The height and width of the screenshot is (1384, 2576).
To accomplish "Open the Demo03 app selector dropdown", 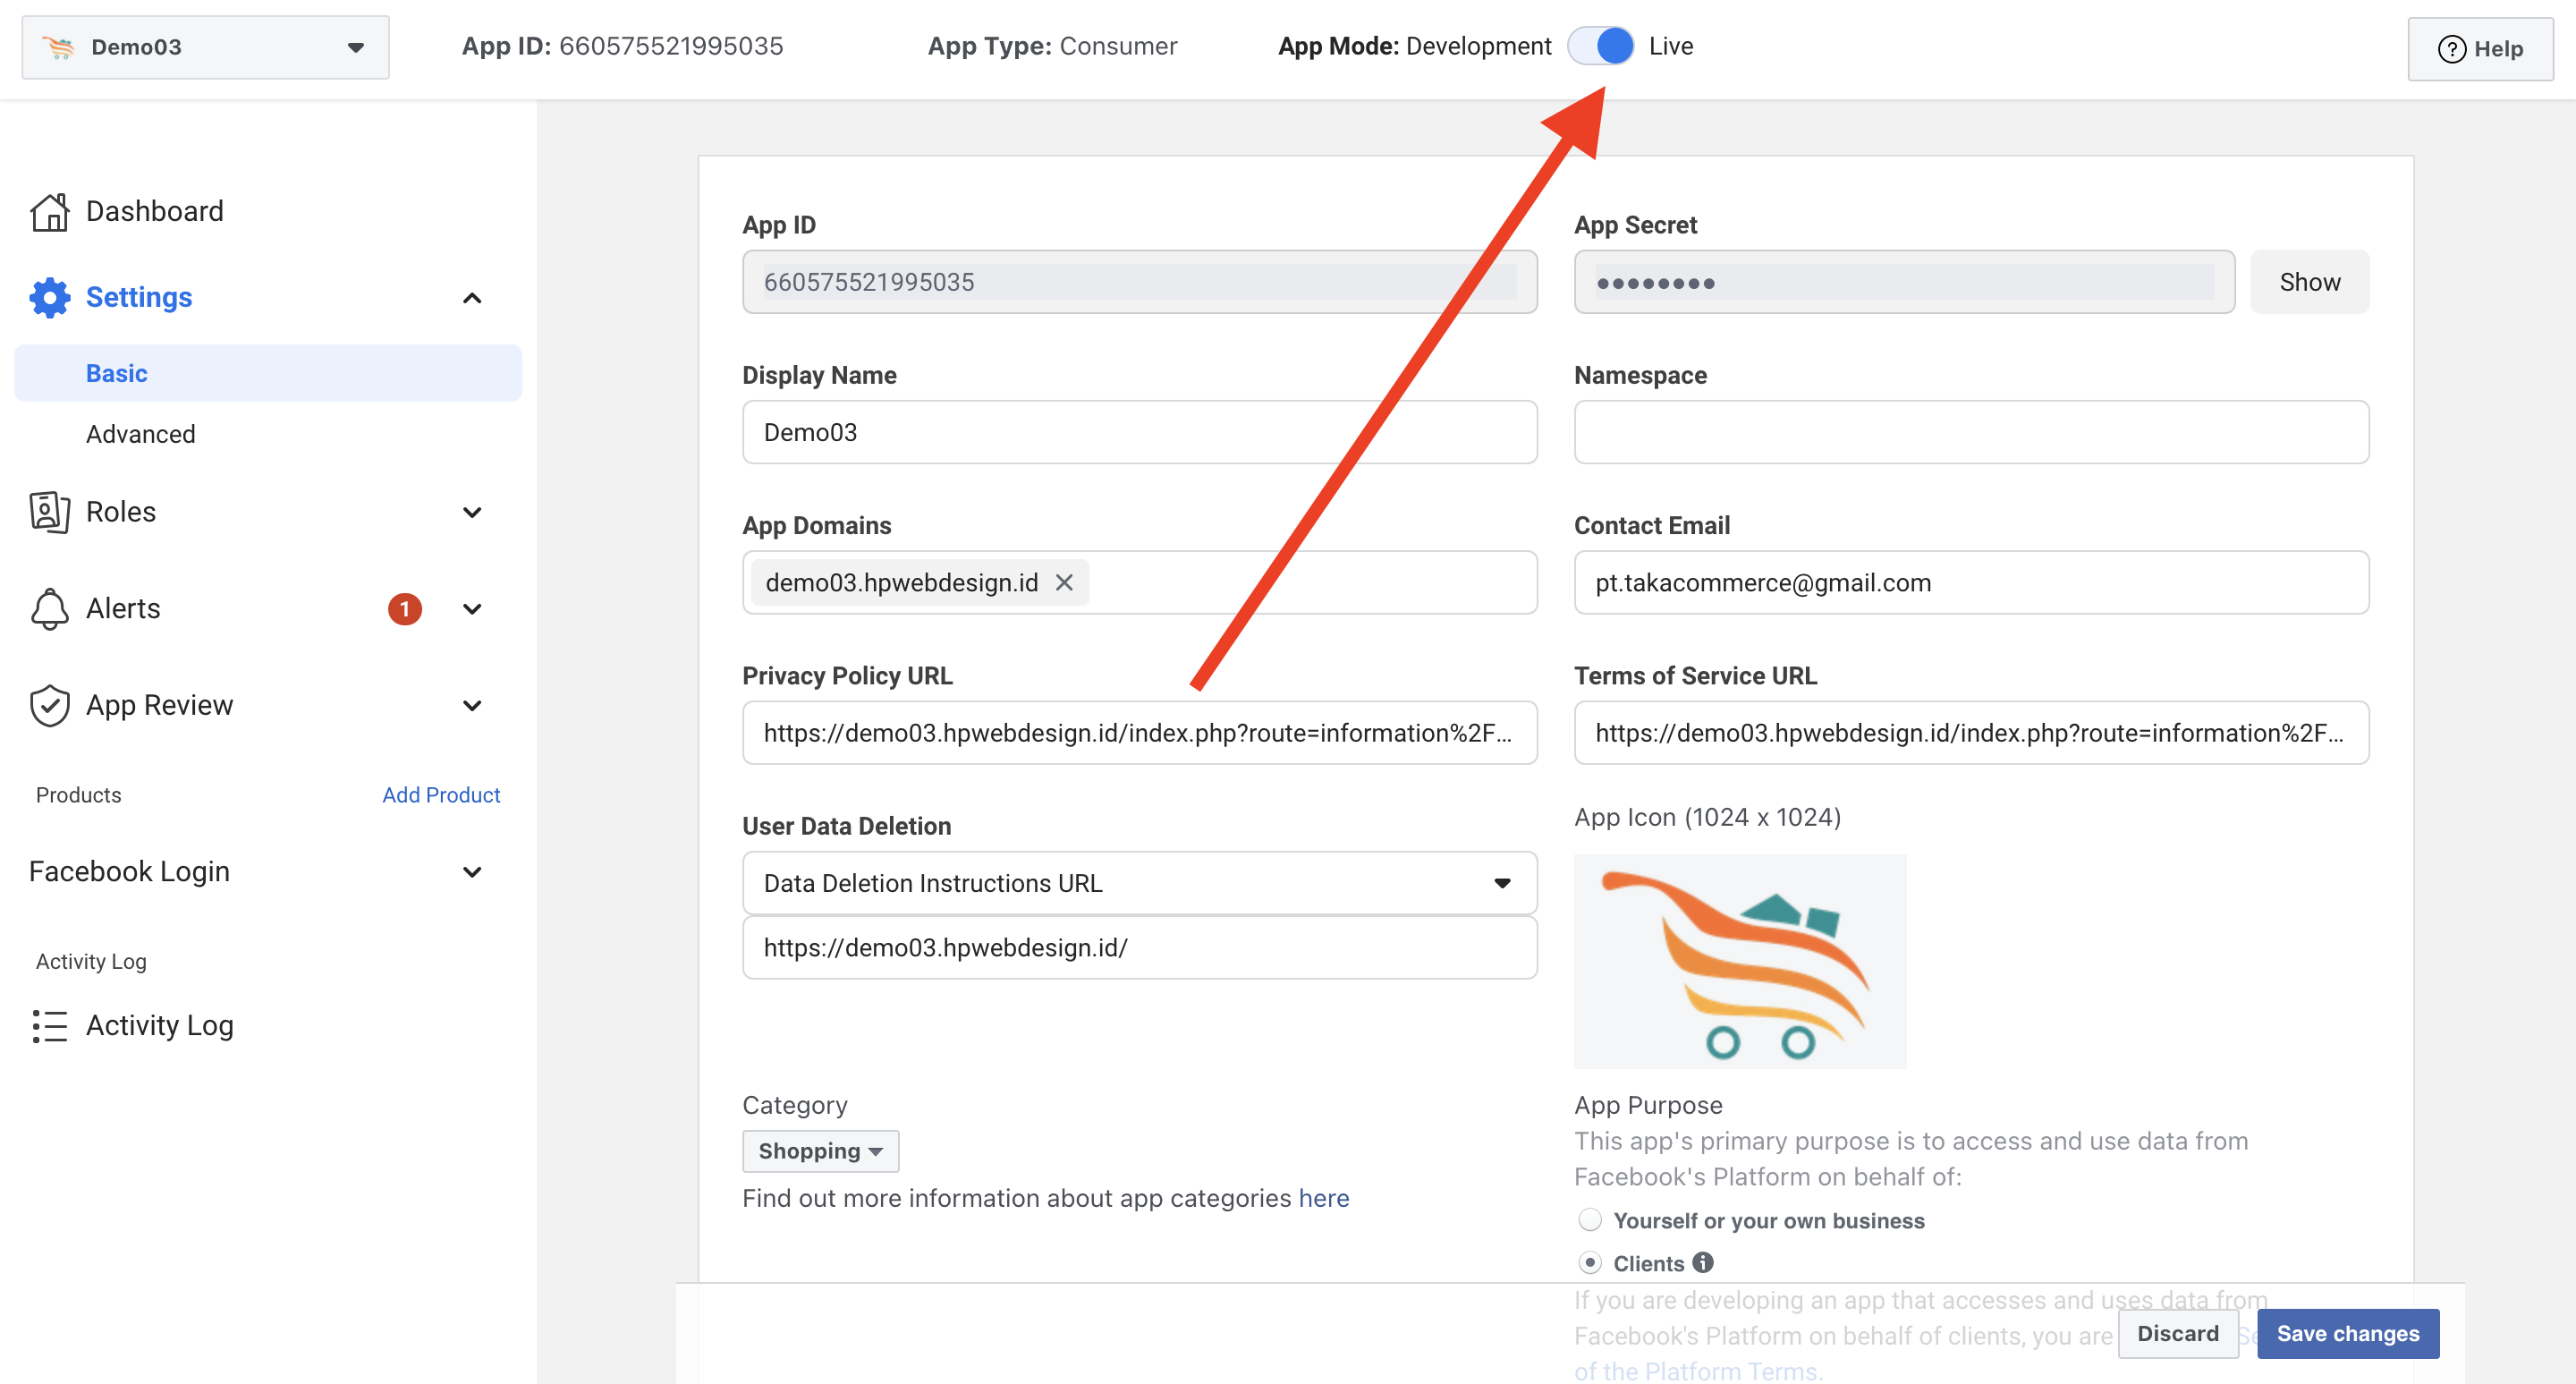I will point(205,47).
